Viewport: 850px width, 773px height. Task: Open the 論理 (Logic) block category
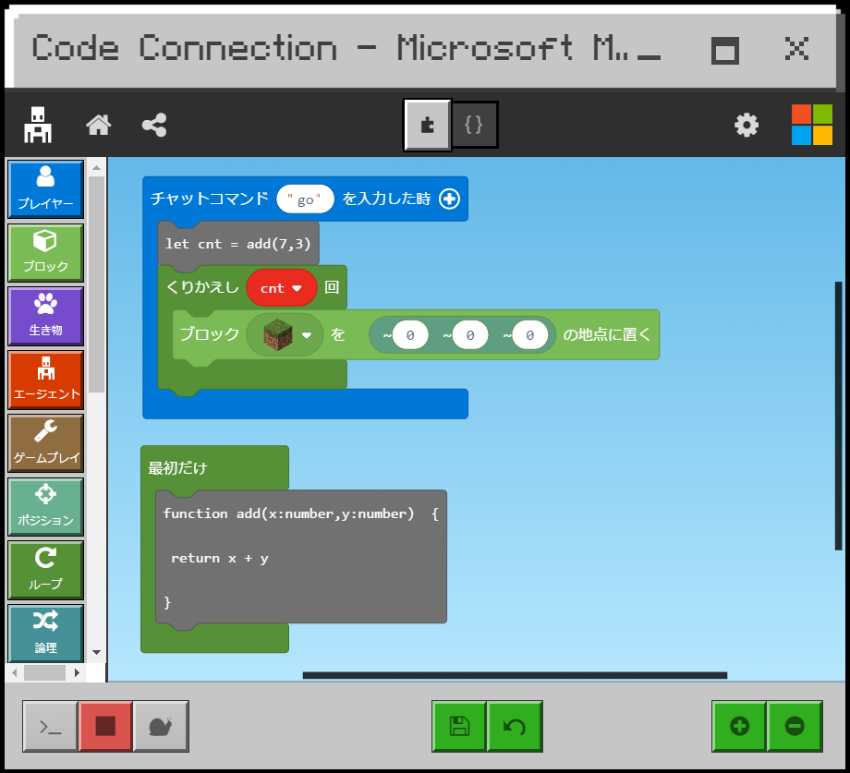pyautogui.click(x=45, y=633)
